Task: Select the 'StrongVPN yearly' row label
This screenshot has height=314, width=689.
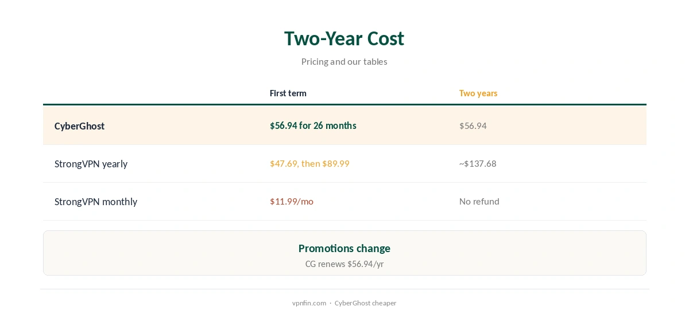Action: pos(91,164)
